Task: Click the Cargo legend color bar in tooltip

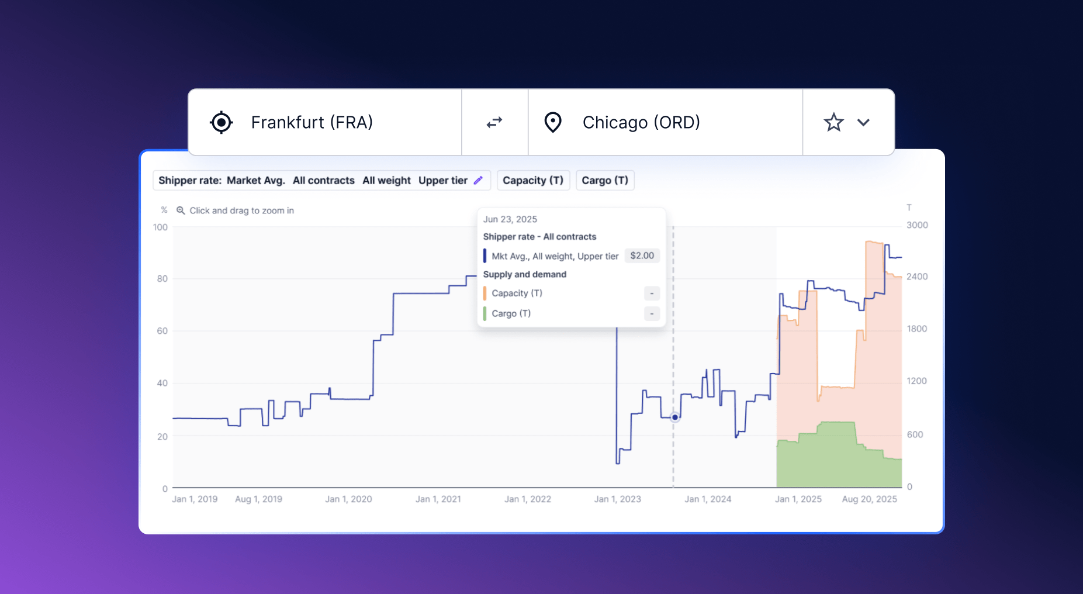Action: point(485,313)
